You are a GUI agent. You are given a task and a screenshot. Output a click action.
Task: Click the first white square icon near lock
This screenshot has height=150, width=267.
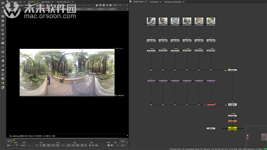[108, 146]
